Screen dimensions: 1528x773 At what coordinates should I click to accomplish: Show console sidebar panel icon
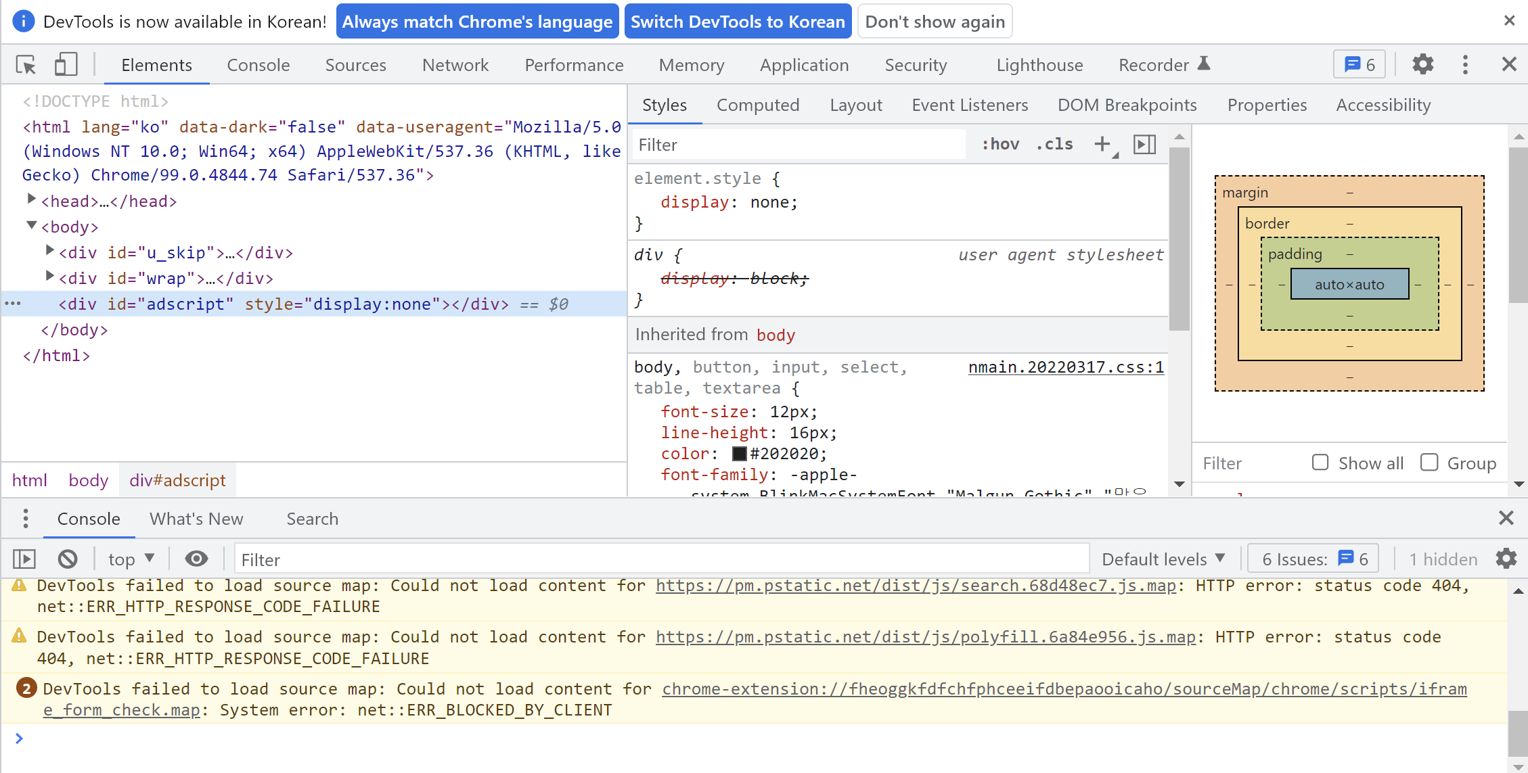pyautogui.click(x=24, y=559)
